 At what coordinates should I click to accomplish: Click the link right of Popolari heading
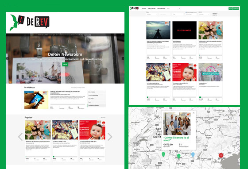pos(103,118)
